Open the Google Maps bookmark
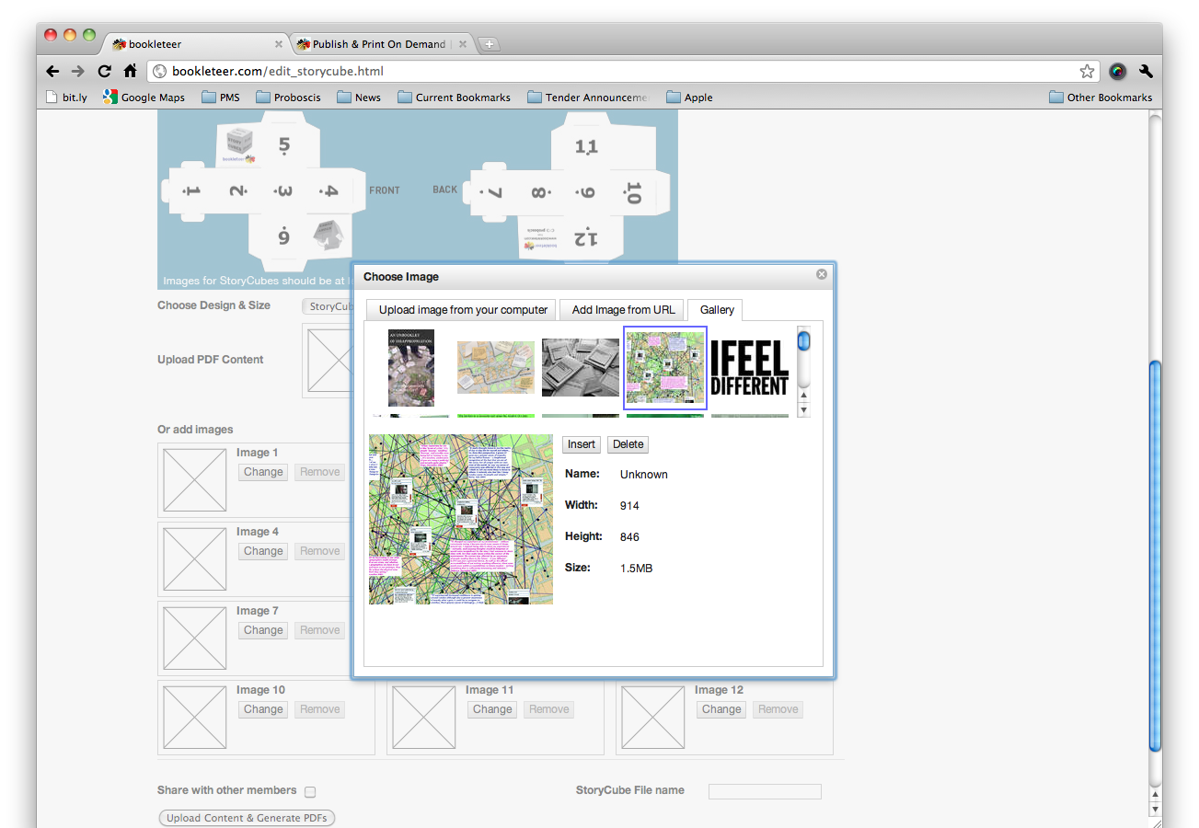 144,98
